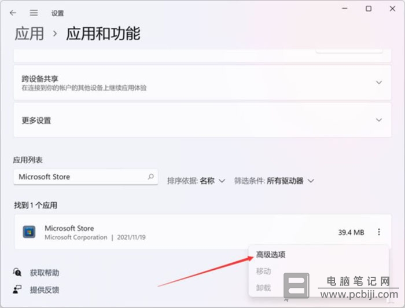Select the Microsoft Store app name
405x308 pixels.
[69, 228]
